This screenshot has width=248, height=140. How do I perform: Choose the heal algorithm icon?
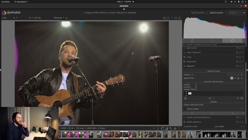click(232, 78)
